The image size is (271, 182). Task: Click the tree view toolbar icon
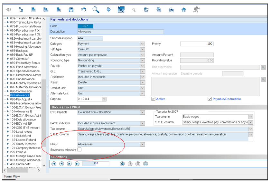[21, 10]
